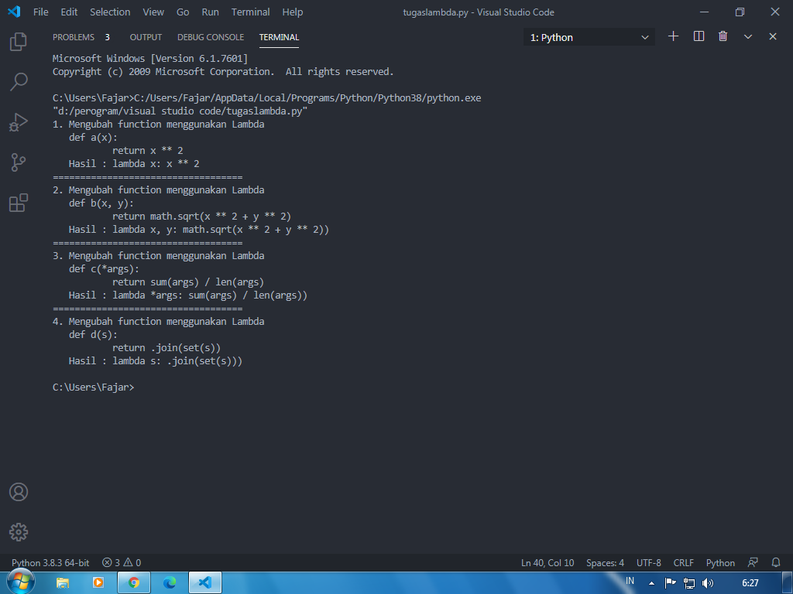Click the IN input language indicator
This screenshot has height=594, width=793.
[x=630, y=581]
